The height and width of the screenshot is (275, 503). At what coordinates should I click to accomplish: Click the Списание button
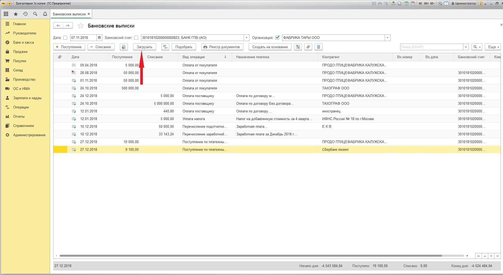pyautogui.click(x=101, y=47)
